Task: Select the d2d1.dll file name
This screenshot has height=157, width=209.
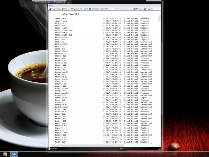Action: click(59, 23)
